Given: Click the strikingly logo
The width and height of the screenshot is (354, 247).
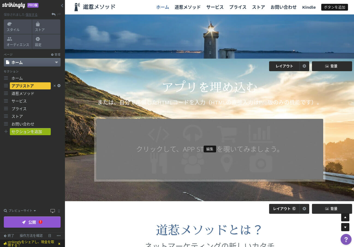Looking at the screenshot, I should (14, 5).
